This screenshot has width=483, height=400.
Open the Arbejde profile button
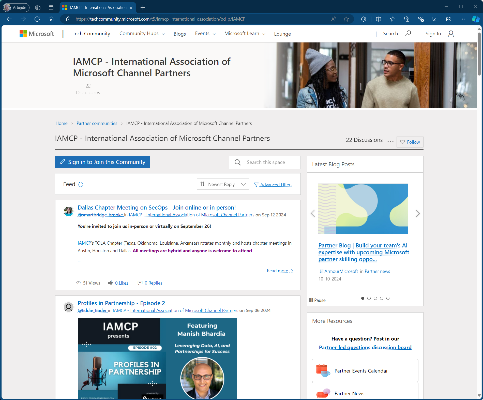[x=16, y=8]
